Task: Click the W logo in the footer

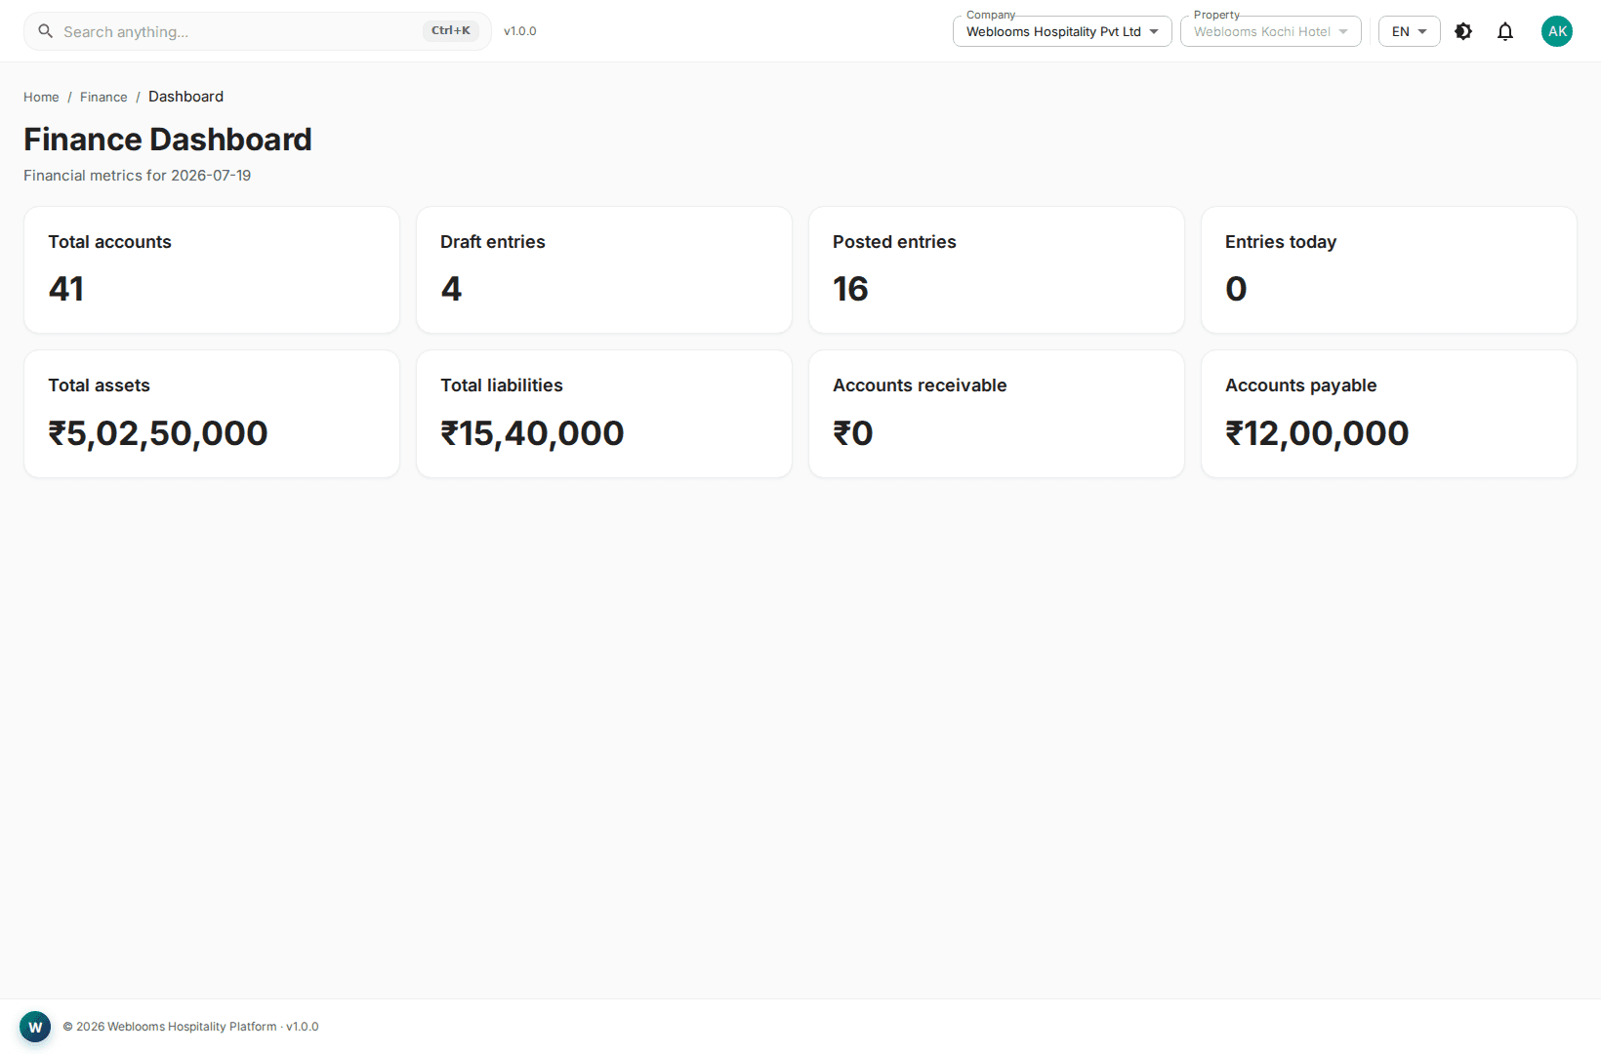Action: click(x=35, y=1027)
